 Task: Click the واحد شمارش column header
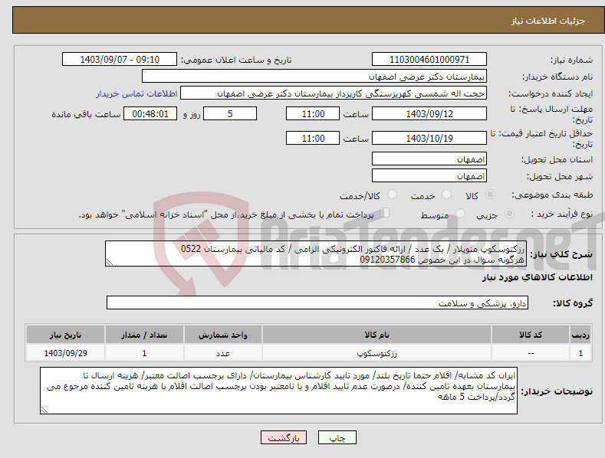(223, 335)
